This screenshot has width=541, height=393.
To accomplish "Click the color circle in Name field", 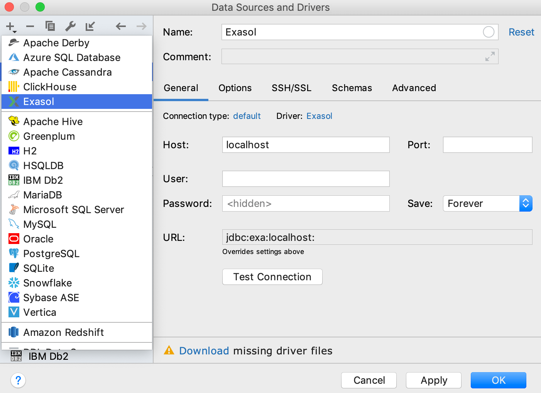I will 489,32.
